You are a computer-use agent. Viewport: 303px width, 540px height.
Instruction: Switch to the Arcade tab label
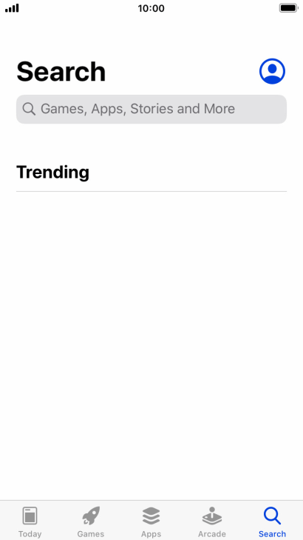(x=212, y=534)
